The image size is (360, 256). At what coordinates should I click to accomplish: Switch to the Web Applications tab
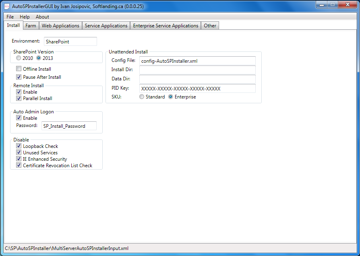tap(60, 26)
